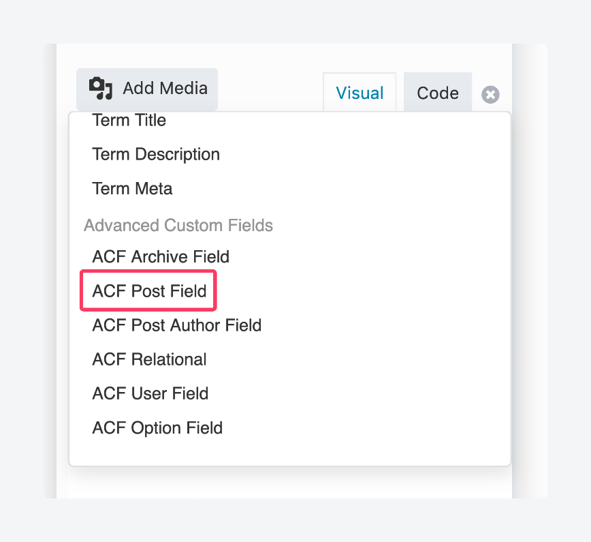
Task: Switch to the Visual tab
Action: click(x=360, y=93)
